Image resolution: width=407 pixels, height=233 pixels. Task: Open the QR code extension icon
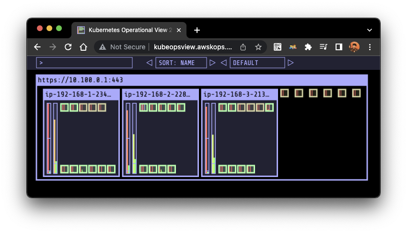(x=278, y=47)
